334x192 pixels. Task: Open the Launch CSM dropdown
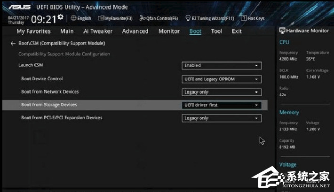click(x=222, y=66)
